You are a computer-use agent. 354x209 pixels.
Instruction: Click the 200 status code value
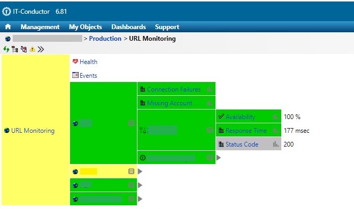point(289,144)
